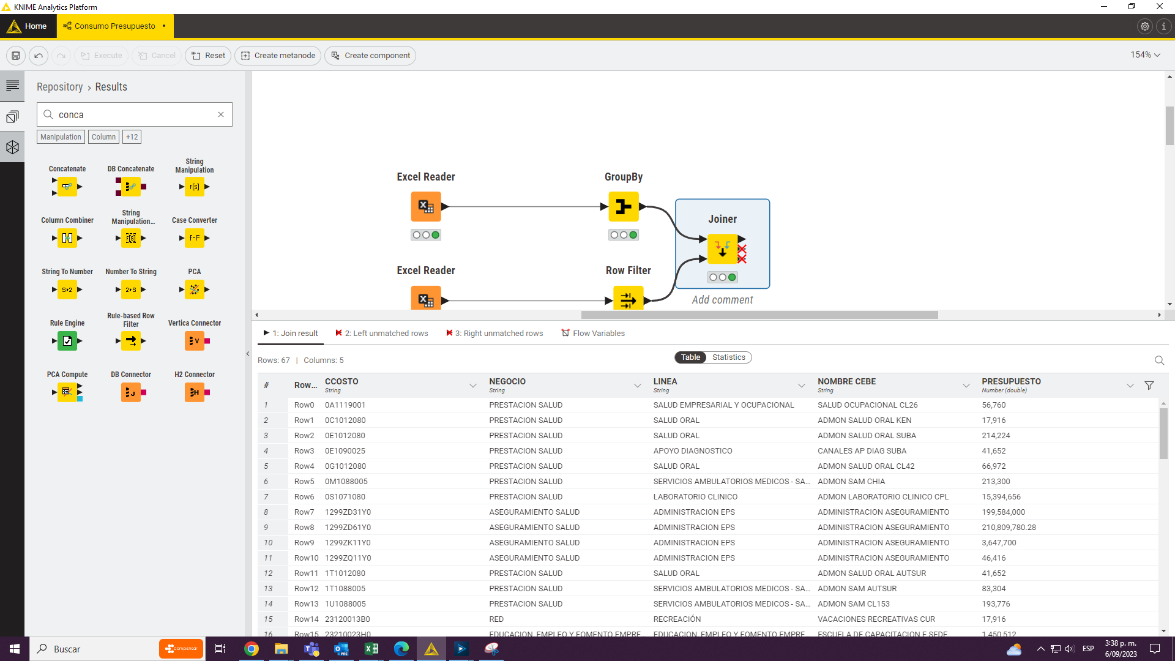Screen dimensions: 1175x661
Task: Select the Number To String node icon
Action: pos(131,289)
